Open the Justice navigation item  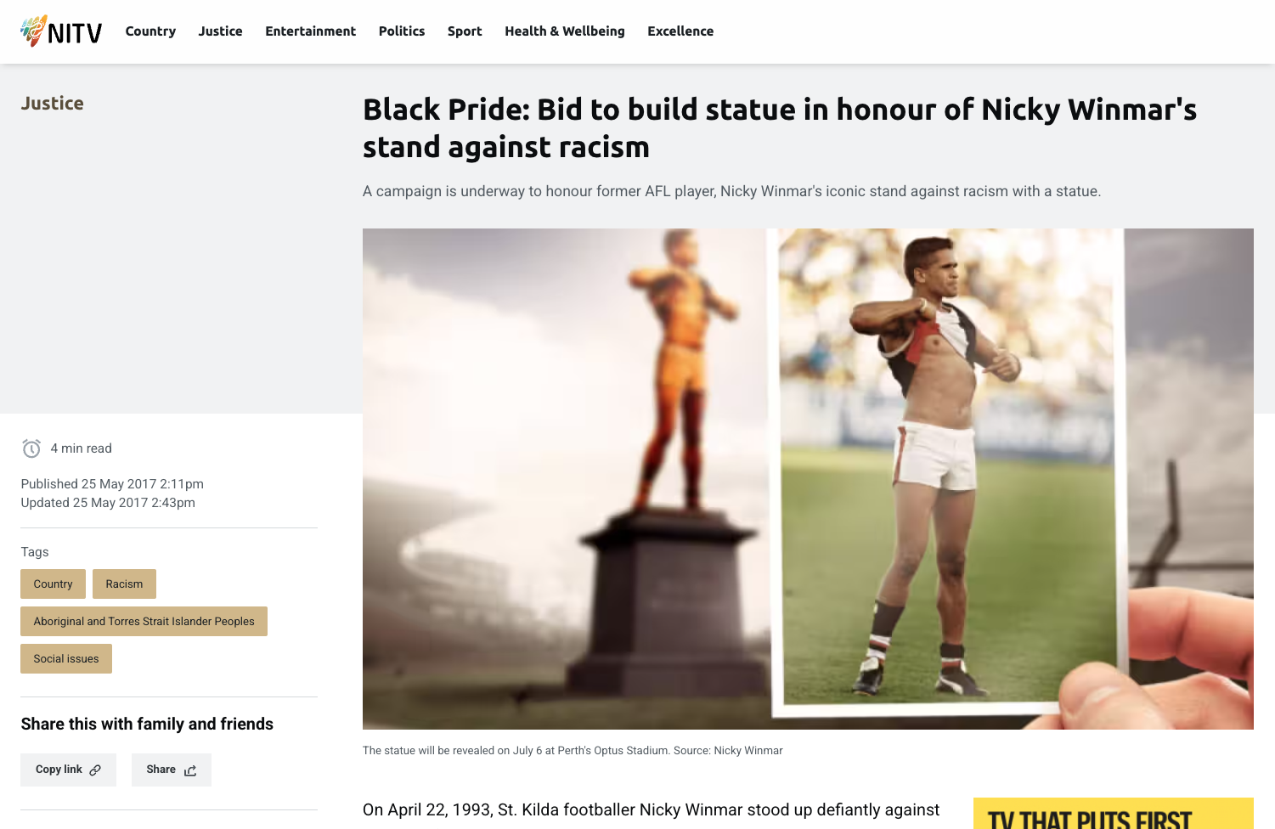pyautogui.click(x=220, y=31)
